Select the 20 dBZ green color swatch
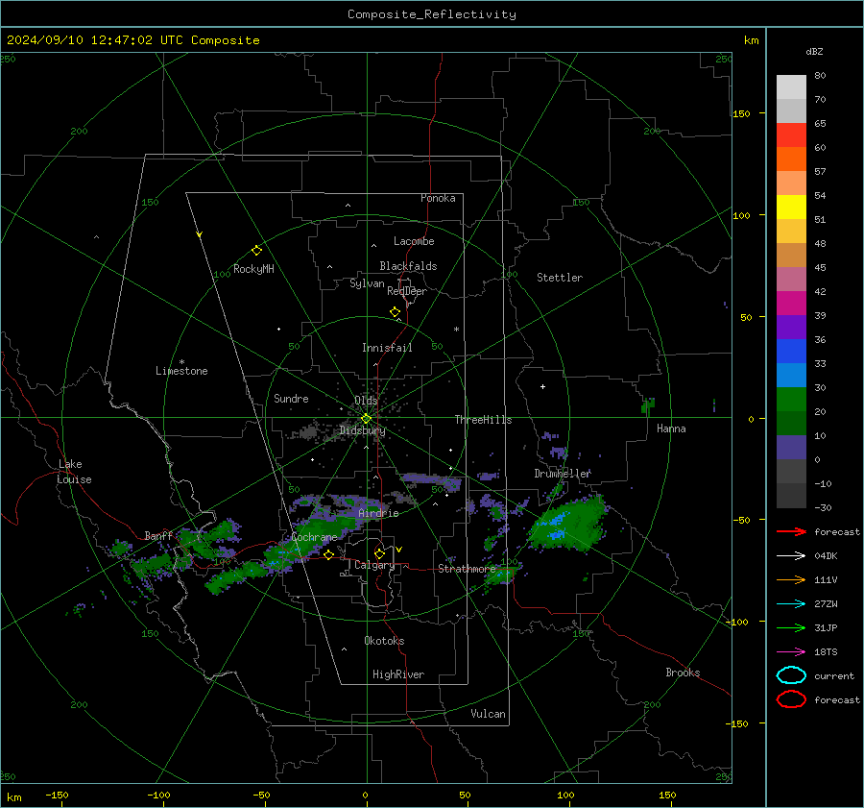Screen dimensions: 864x808 [x=791, y=400]
